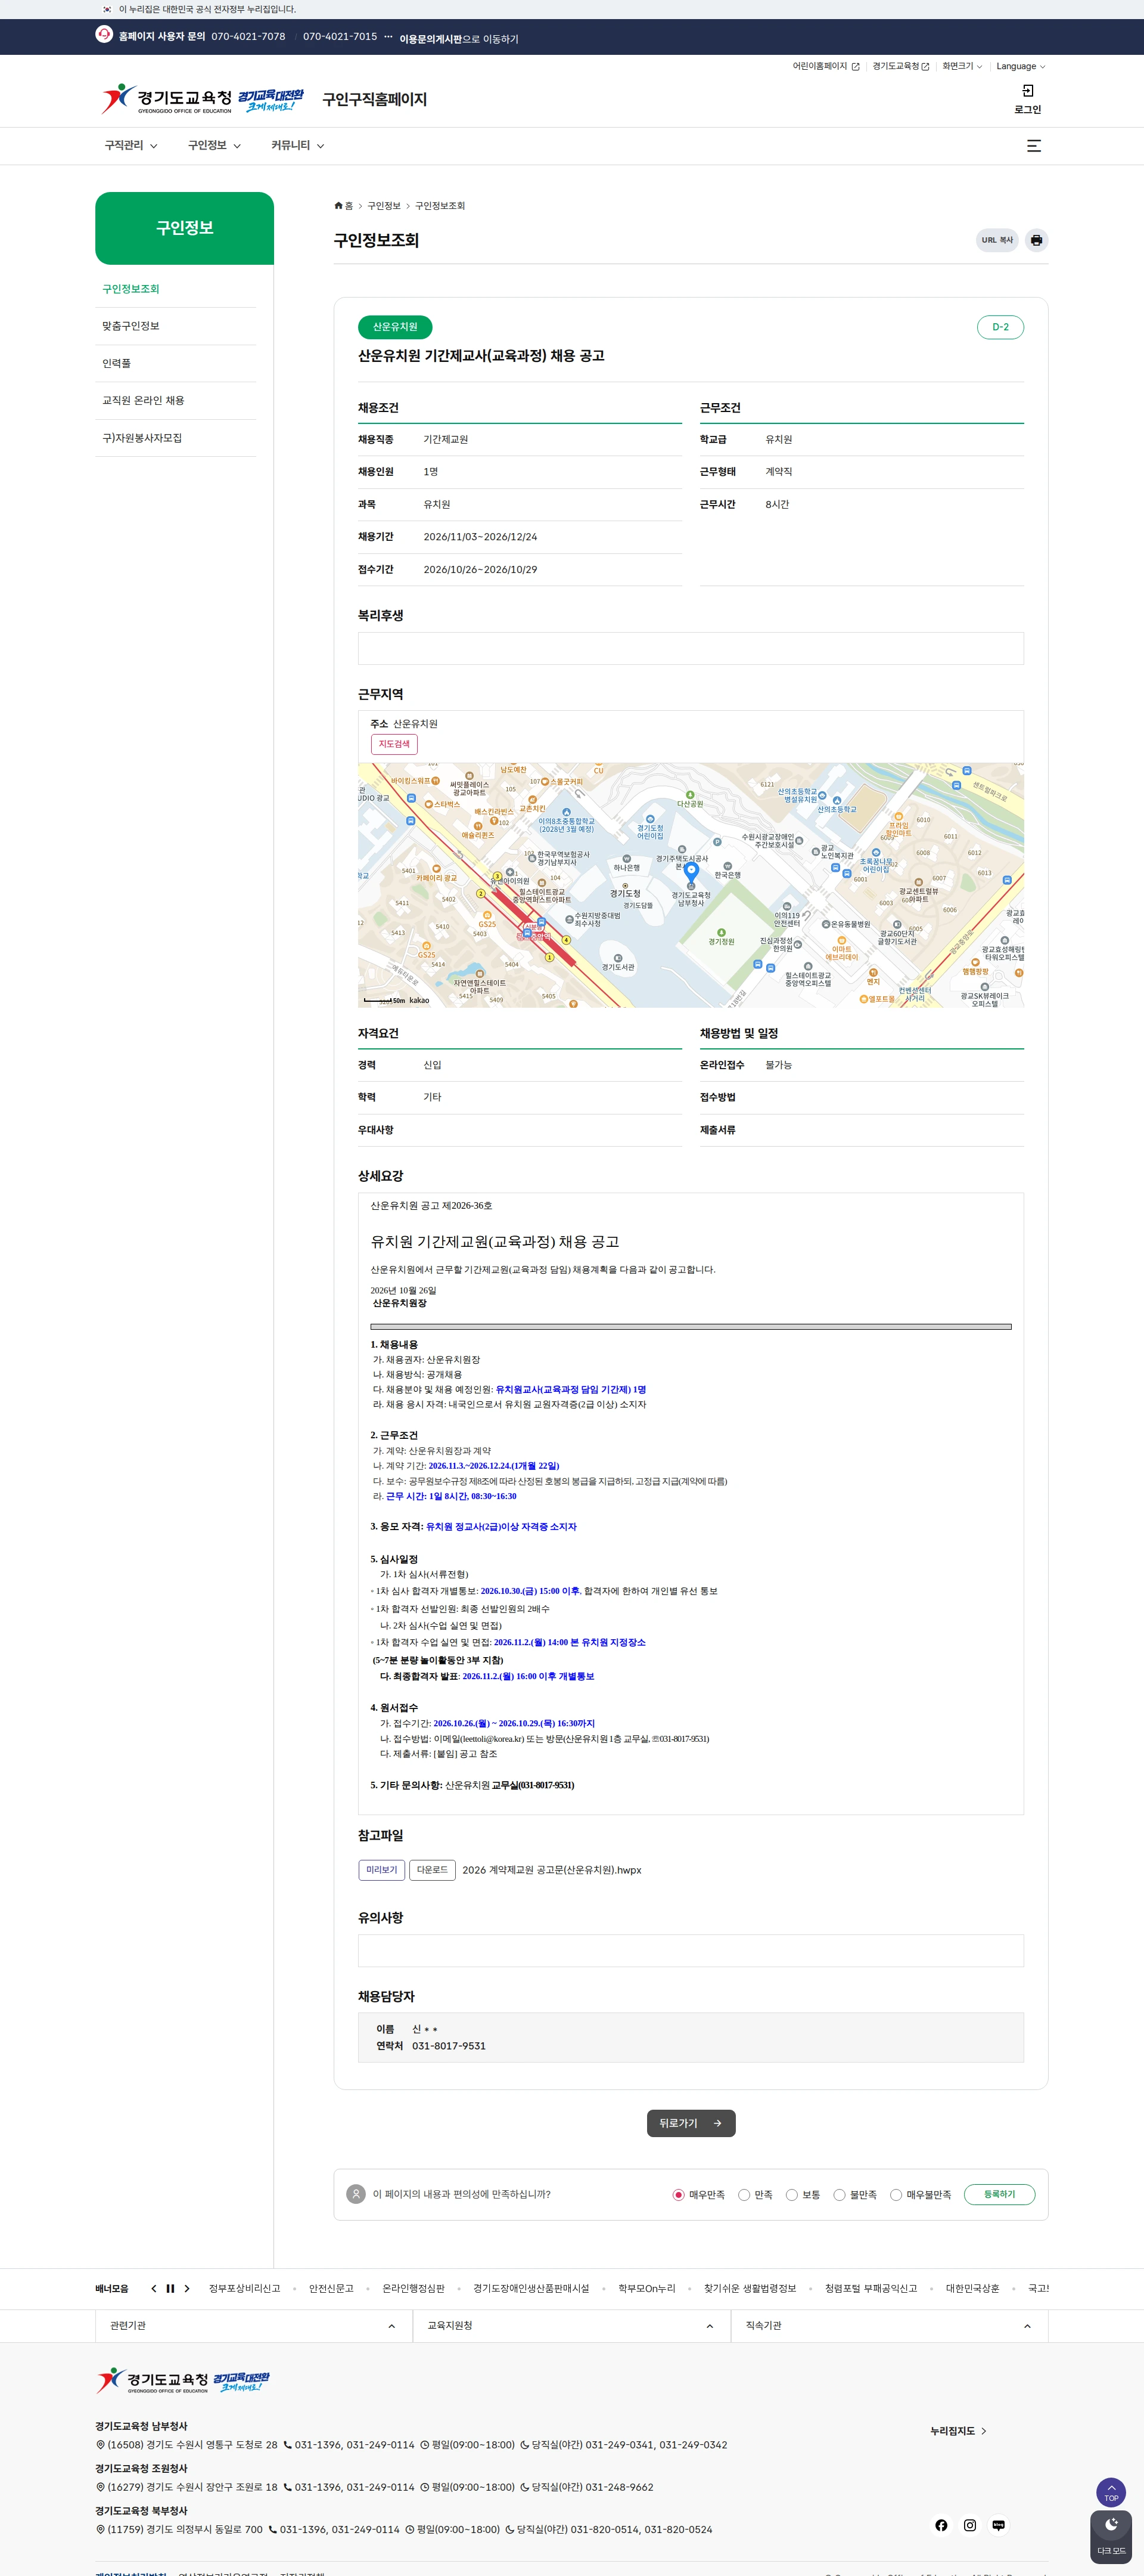Screen dimensions: 1144x2576
Task: Expand the 직속기관 footer list
Action: pos(889,2326)
